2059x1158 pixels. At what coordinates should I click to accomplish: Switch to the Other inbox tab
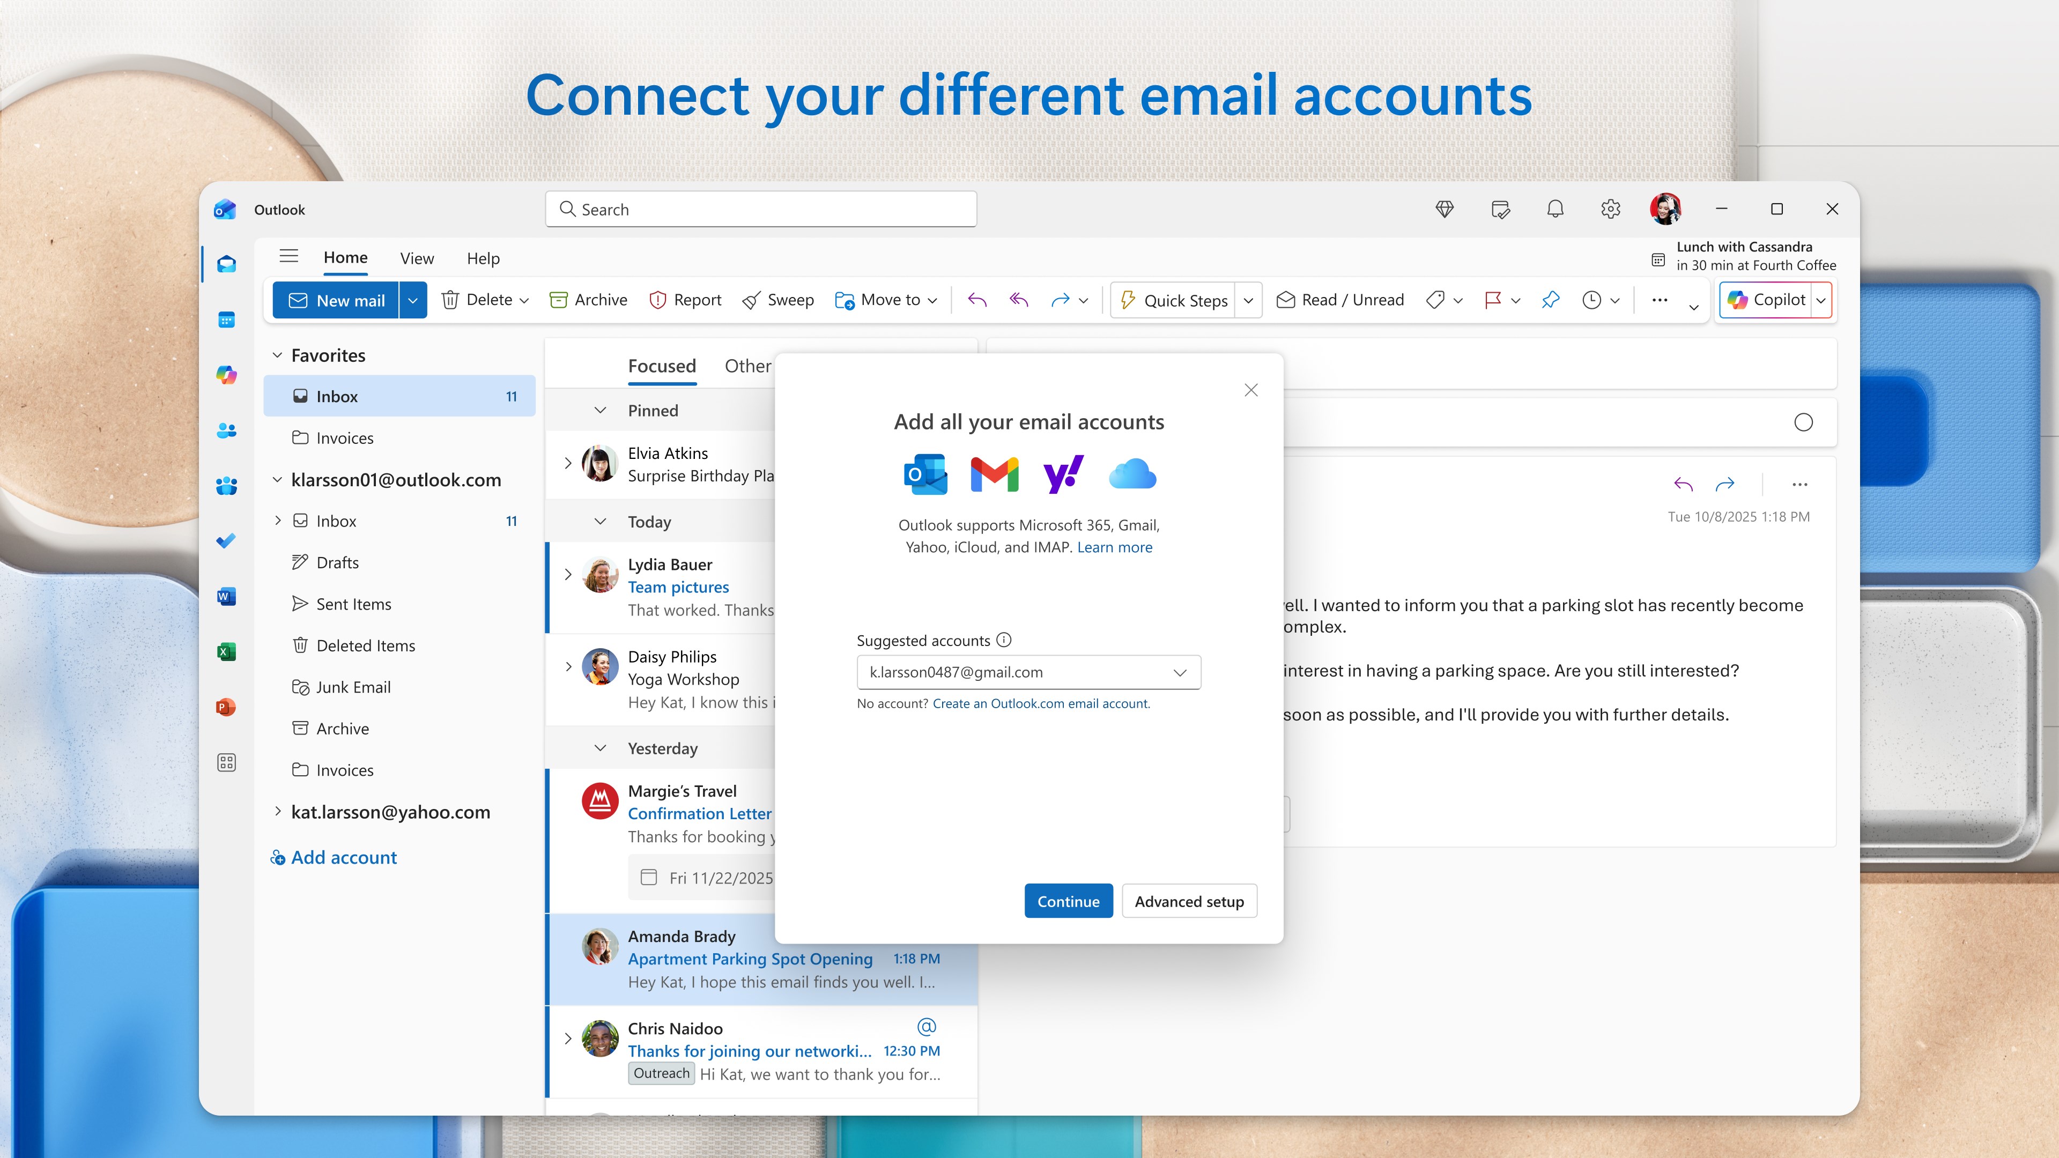tap(748, 366)
